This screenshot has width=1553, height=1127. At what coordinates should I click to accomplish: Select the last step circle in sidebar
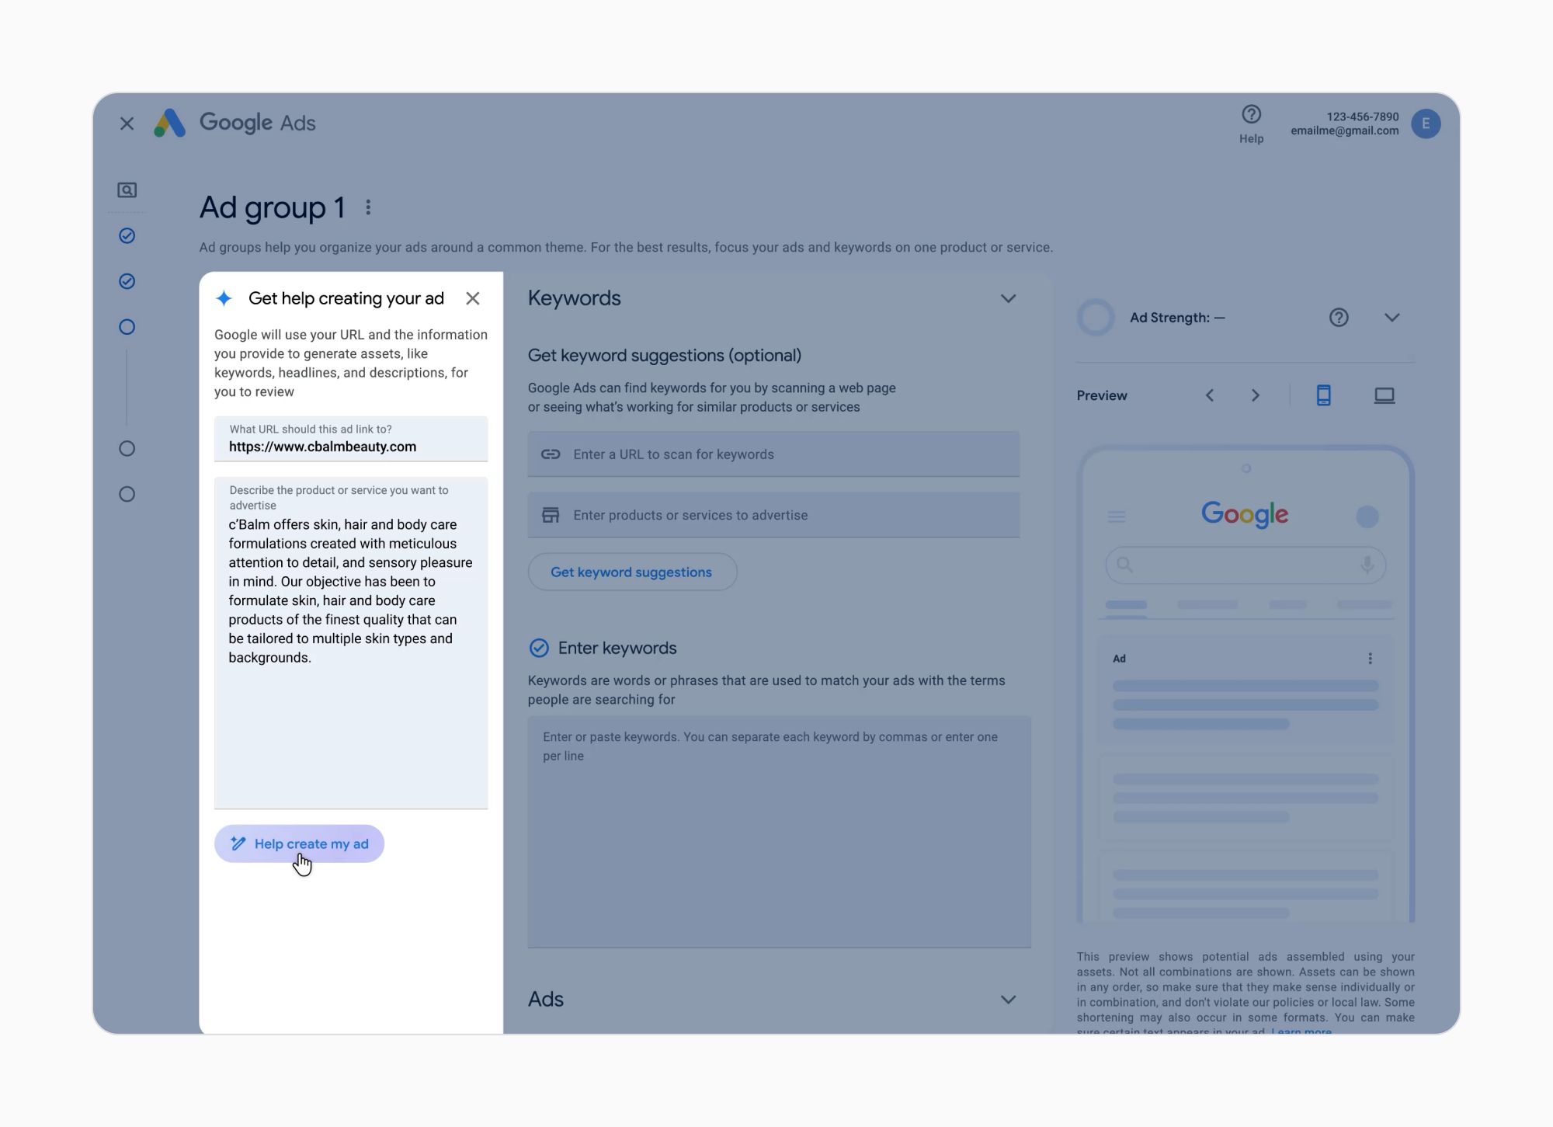[127, 494]
